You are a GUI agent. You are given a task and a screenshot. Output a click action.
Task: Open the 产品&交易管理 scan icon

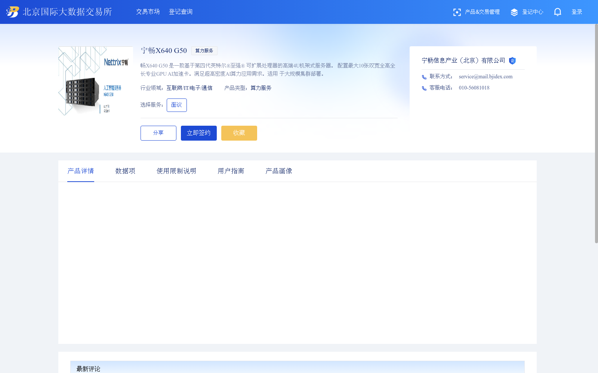457,12
